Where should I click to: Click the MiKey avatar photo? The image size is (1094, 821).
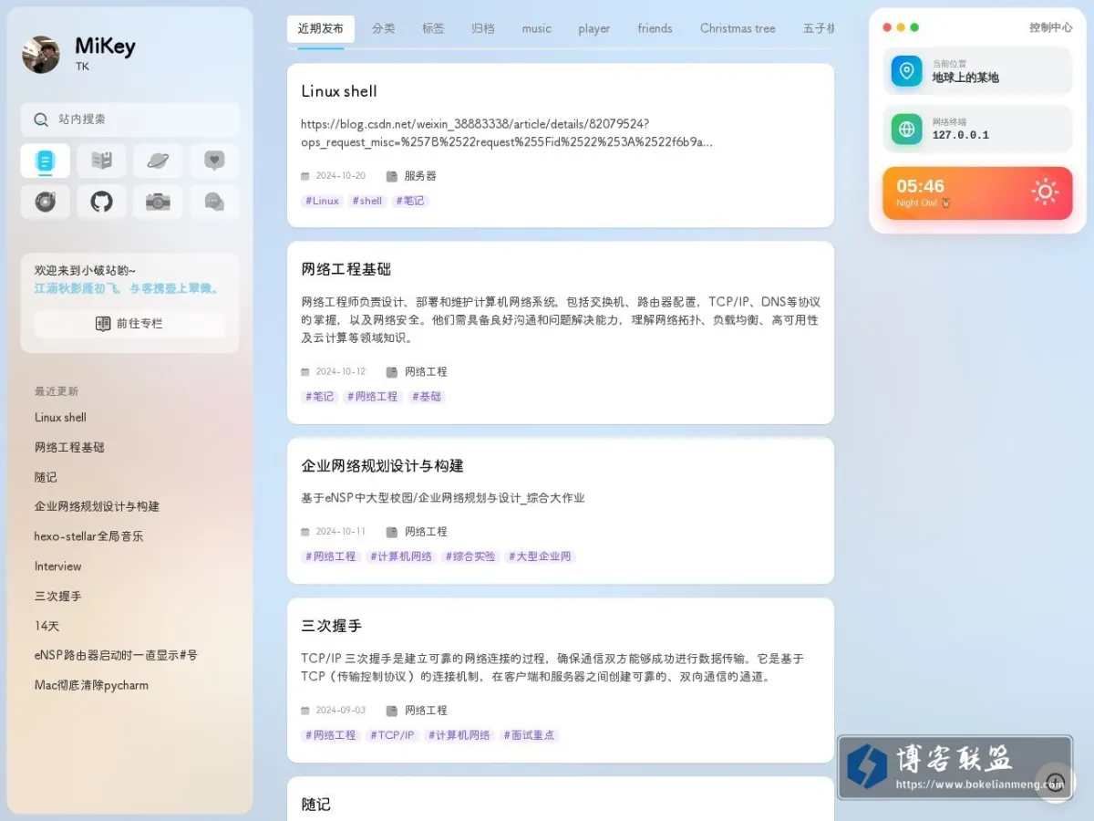click(41, 55)
